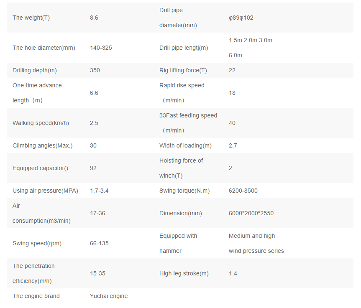Click the 'The weight(T)' label cell
Image resolution: width=361 pixels, height=308 pixels.
[31, 18]
